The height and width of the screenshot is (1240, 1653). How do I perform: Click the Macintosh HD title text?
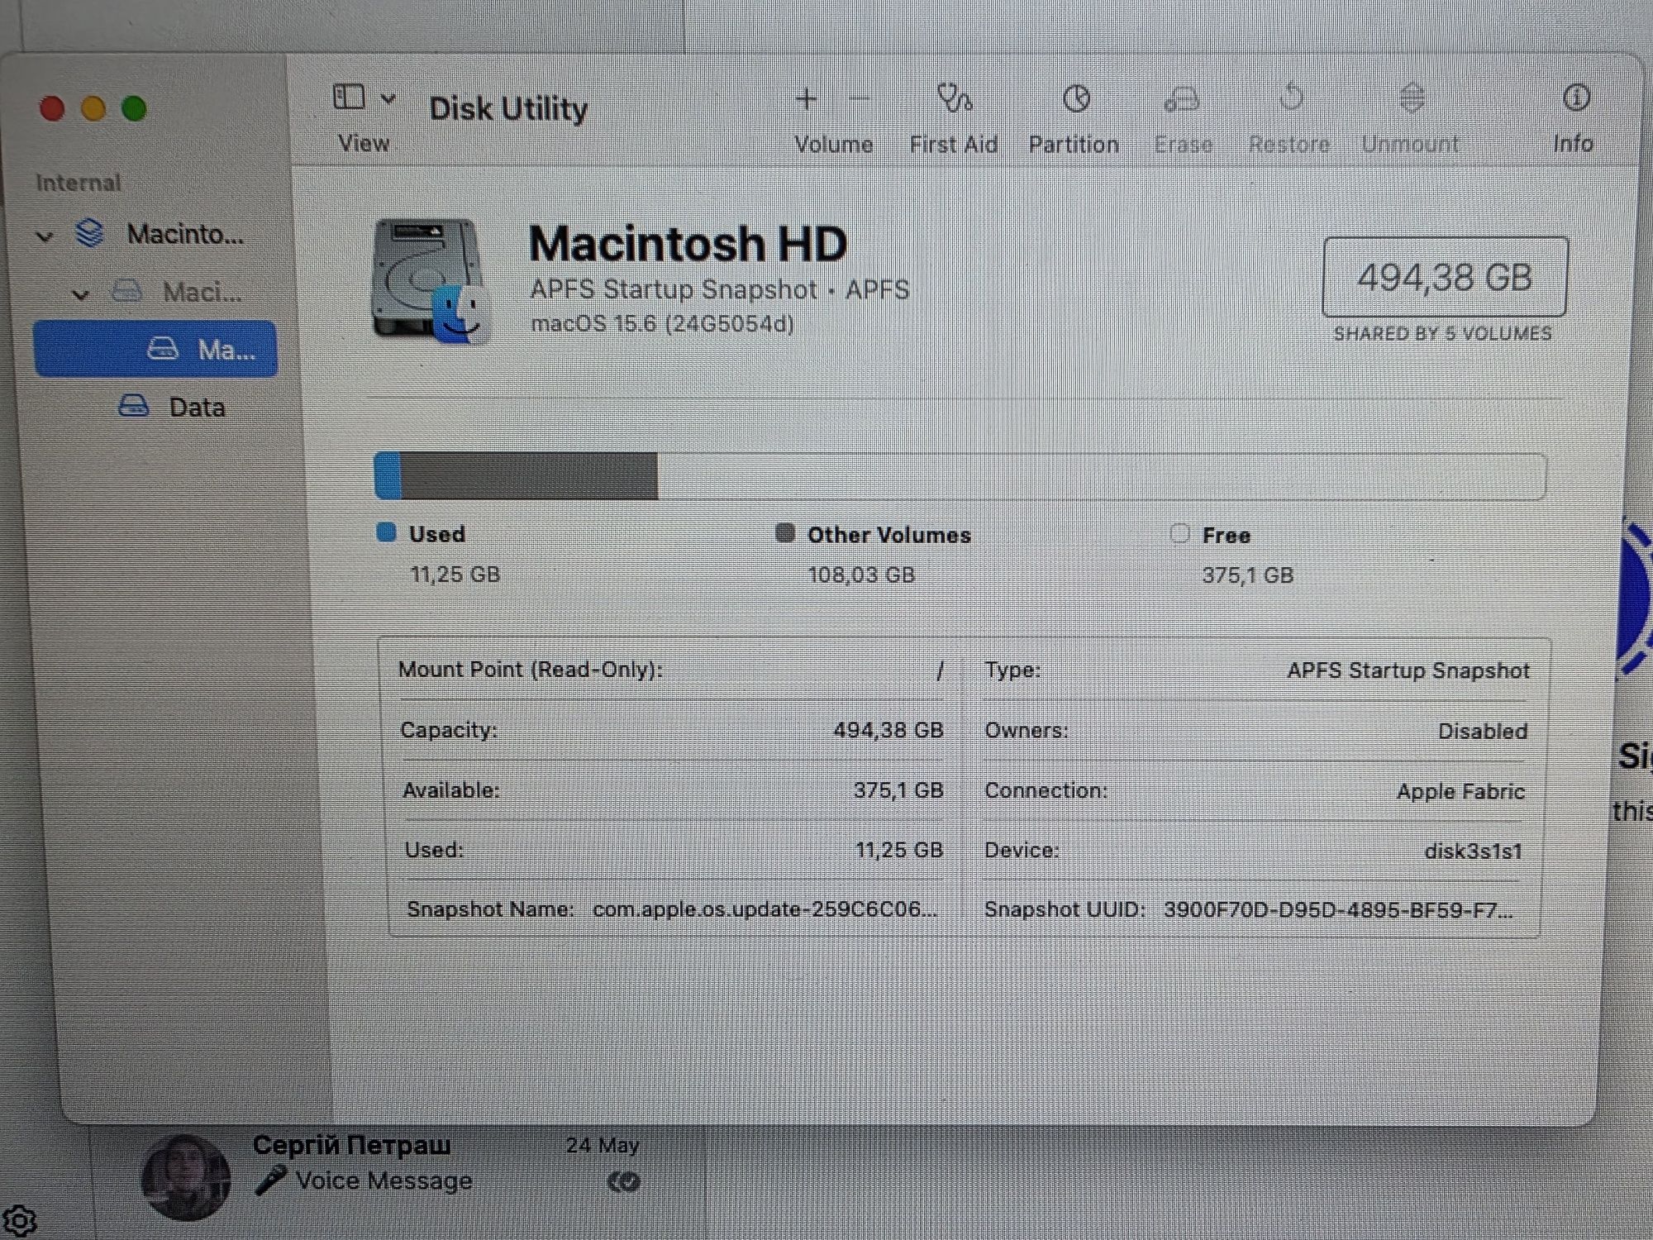tap(688, 244)
